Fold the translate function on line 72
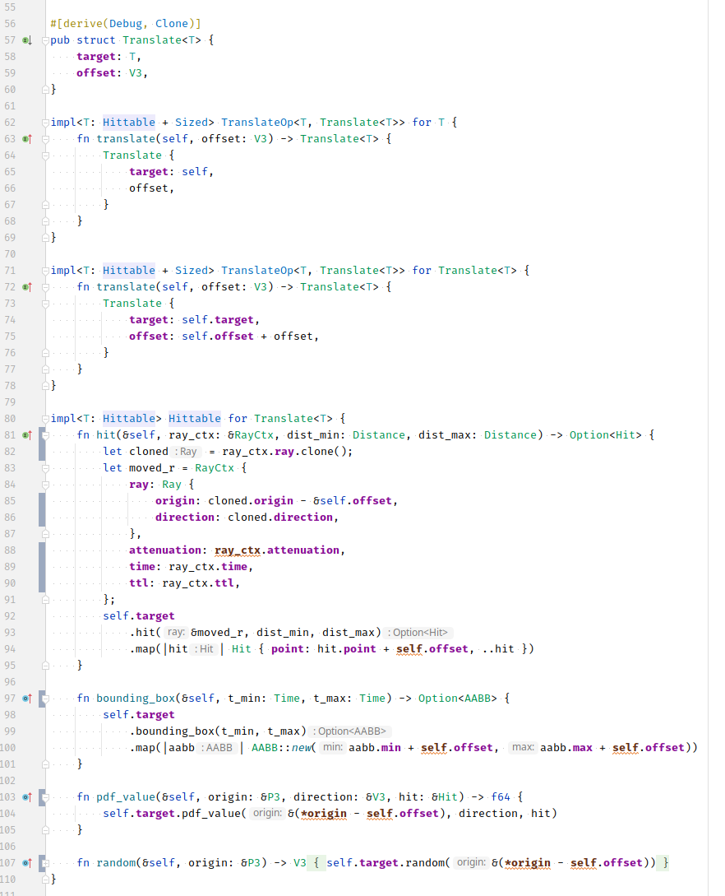Image resolution: width=725 pixels, height=896 pixels. coord(45,287)
